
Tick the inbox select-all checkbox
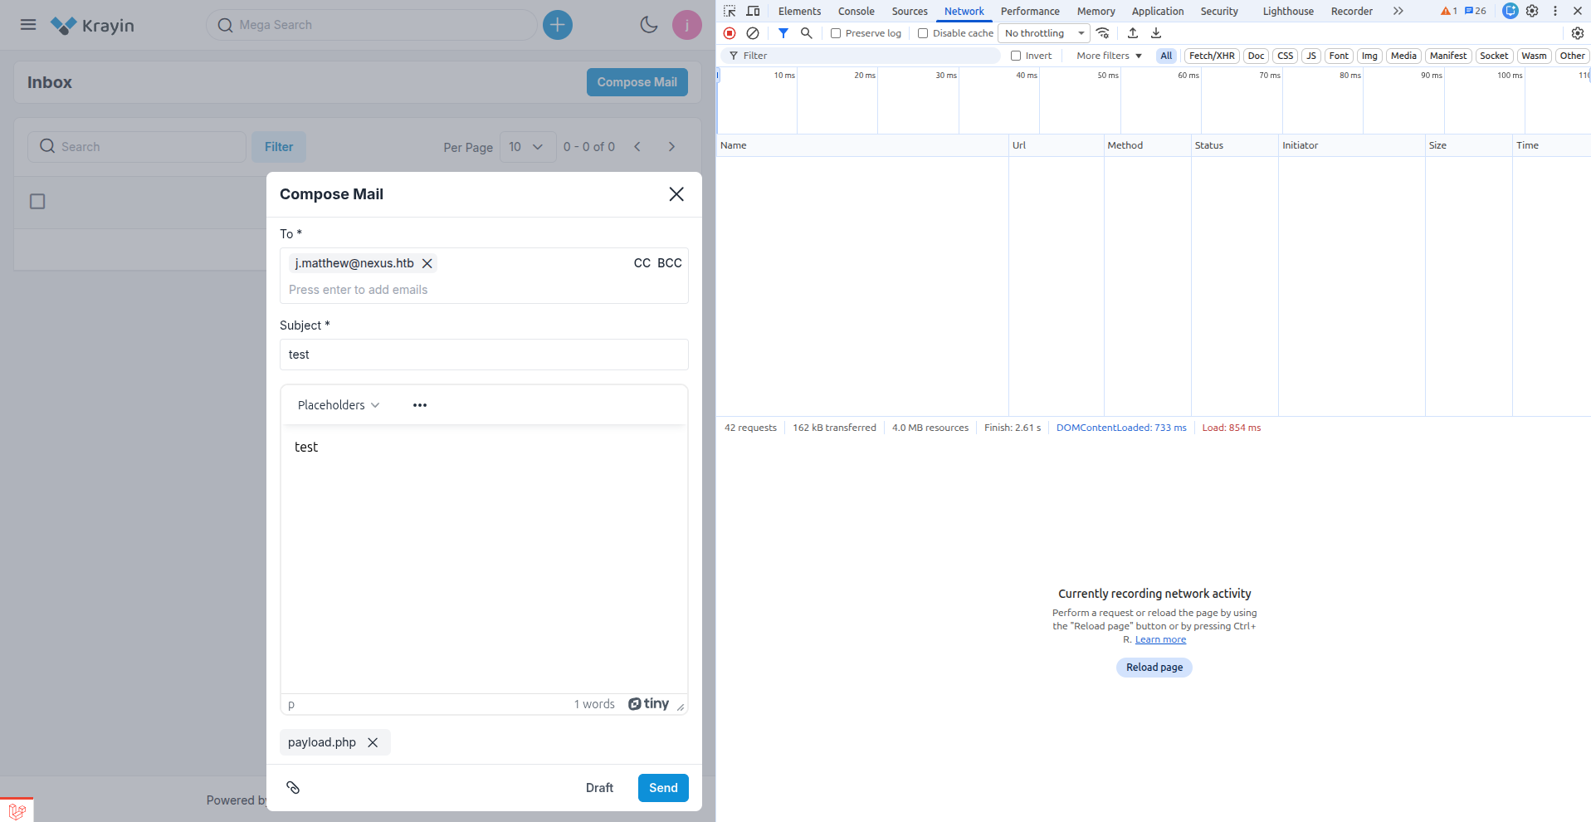click(37, 202)
